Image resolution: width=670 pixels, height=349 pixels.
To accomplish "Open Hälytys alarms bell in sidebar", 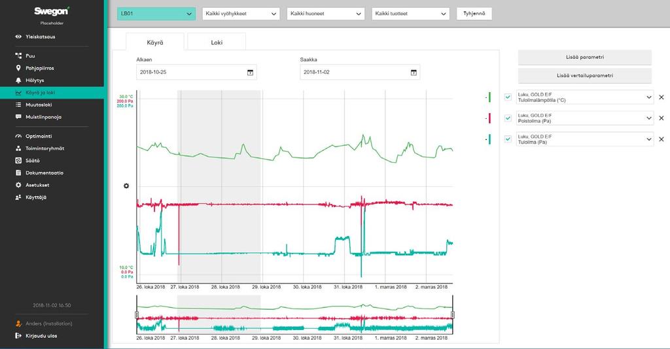I will coord(18,80).
